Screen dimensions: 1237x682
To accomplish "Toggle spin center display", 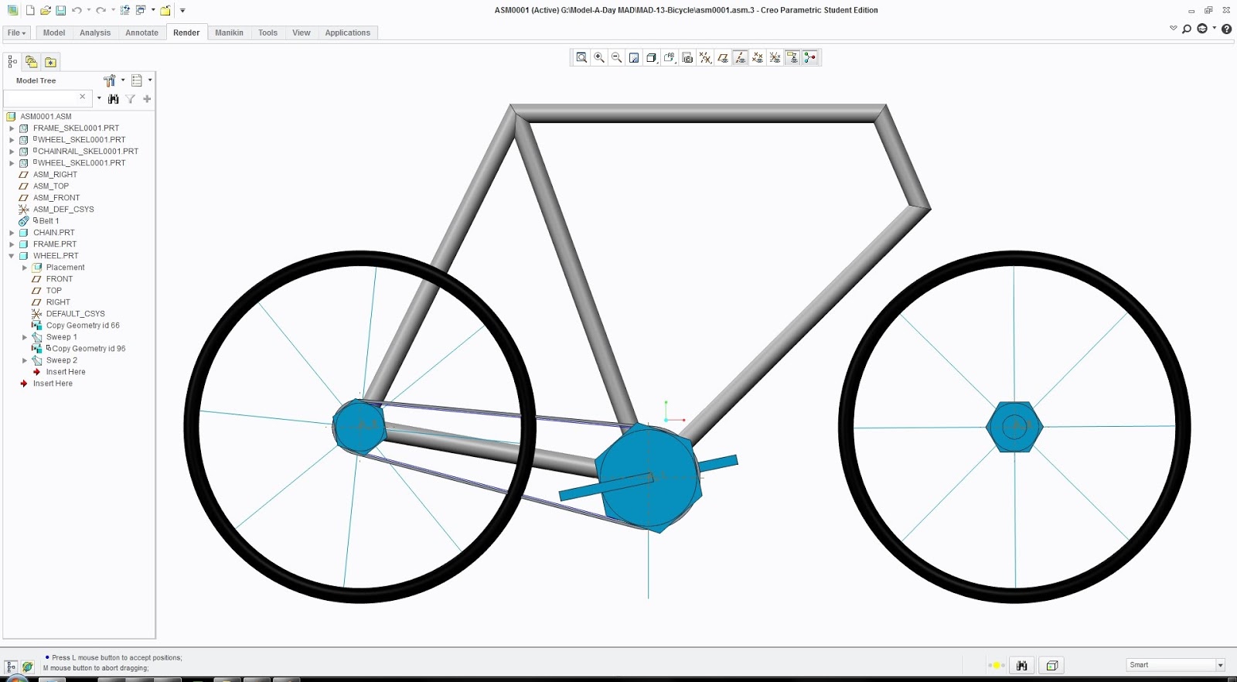I will (809, 57).
